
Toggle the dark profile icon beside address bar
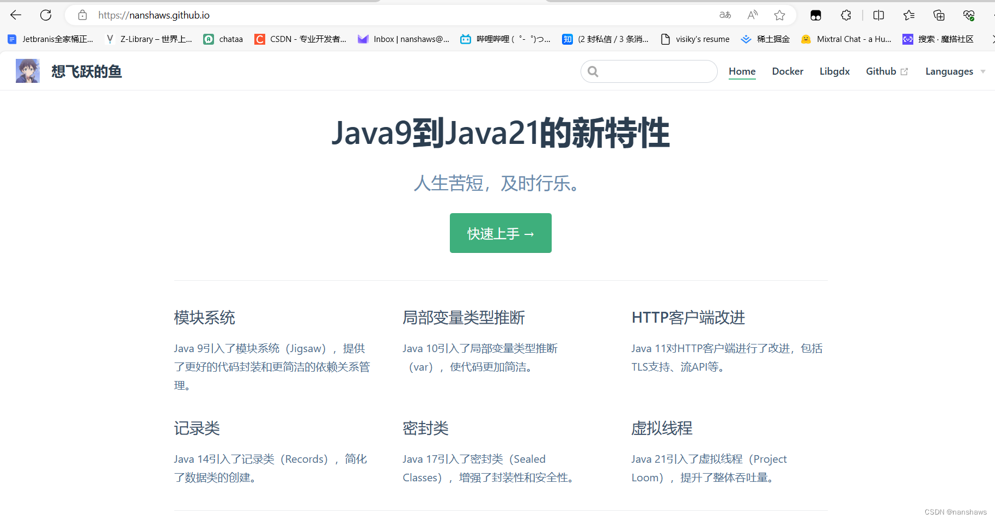816,15
